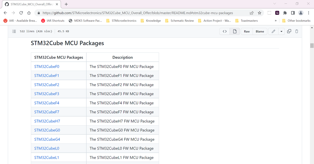Open IAR Shortcuts bookmark
The width and height of the screenshot is (314, 164).
point(53,21)
